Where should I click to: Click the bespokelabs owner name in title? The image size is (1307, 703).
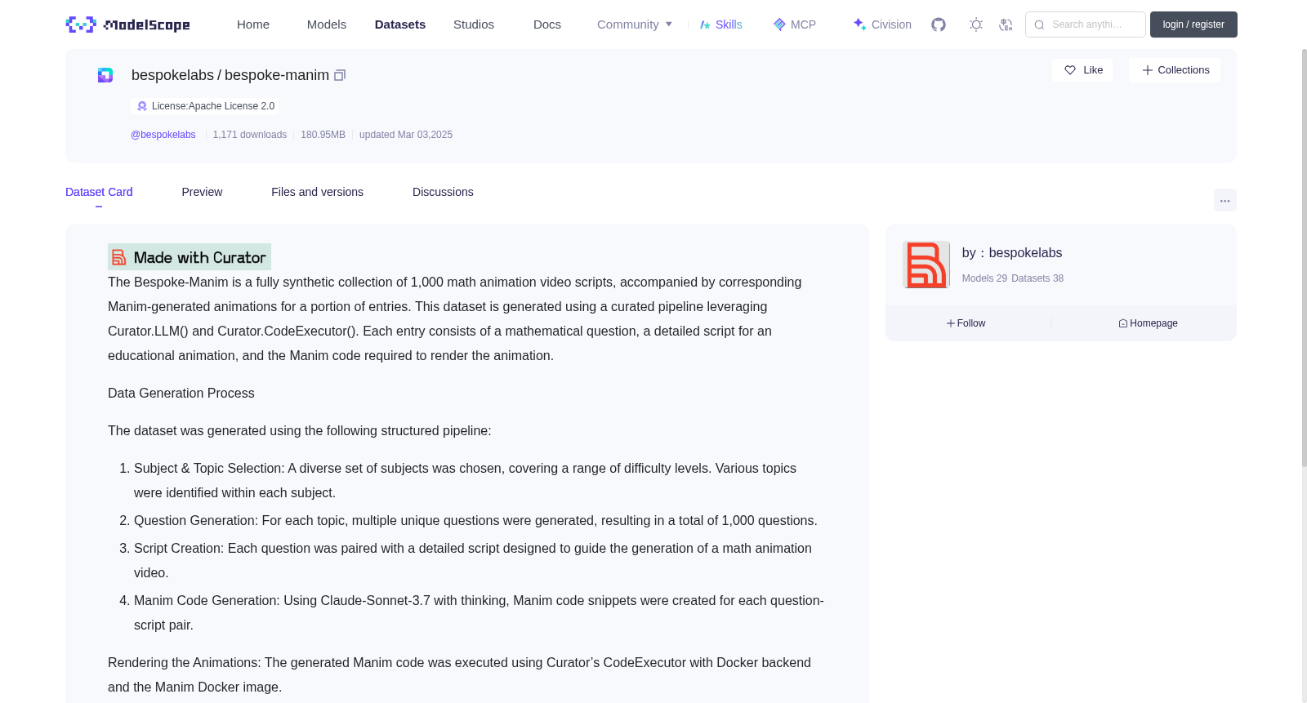click(172, 75)
